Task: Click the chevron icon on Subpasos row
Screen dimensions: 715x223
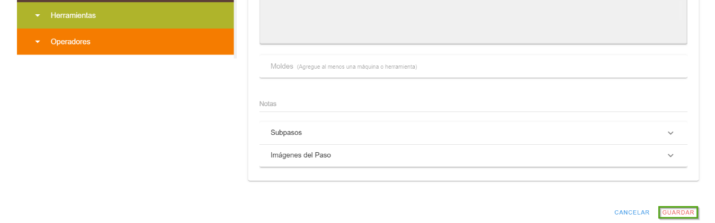Action: point(671,133)
